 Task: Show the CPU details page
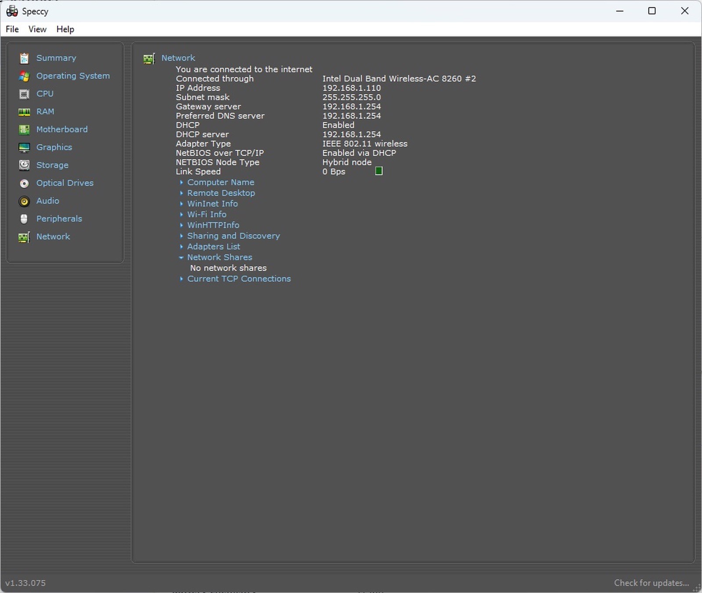[x=45, y=94]
